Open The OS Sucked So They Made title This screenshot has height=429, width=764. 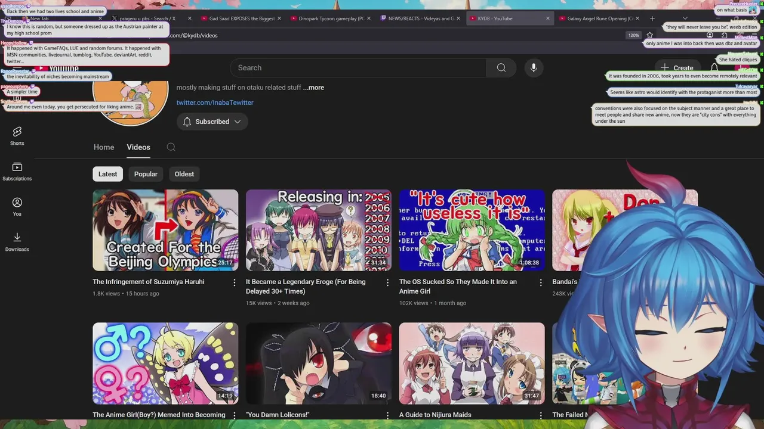point(458,286)
